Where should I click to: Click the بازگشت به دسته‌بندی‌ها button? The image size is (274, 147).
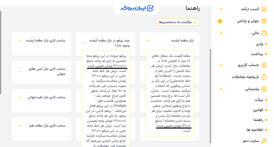click(x=178, y=22)
